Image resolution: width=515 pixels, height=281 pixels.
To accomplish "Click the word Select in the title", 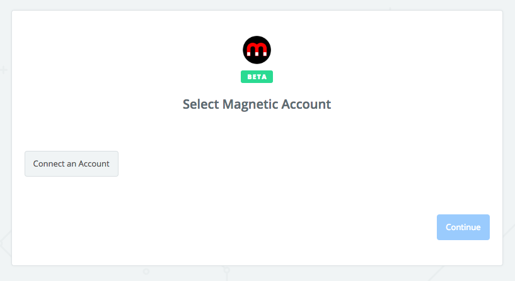I will [200, 104].
